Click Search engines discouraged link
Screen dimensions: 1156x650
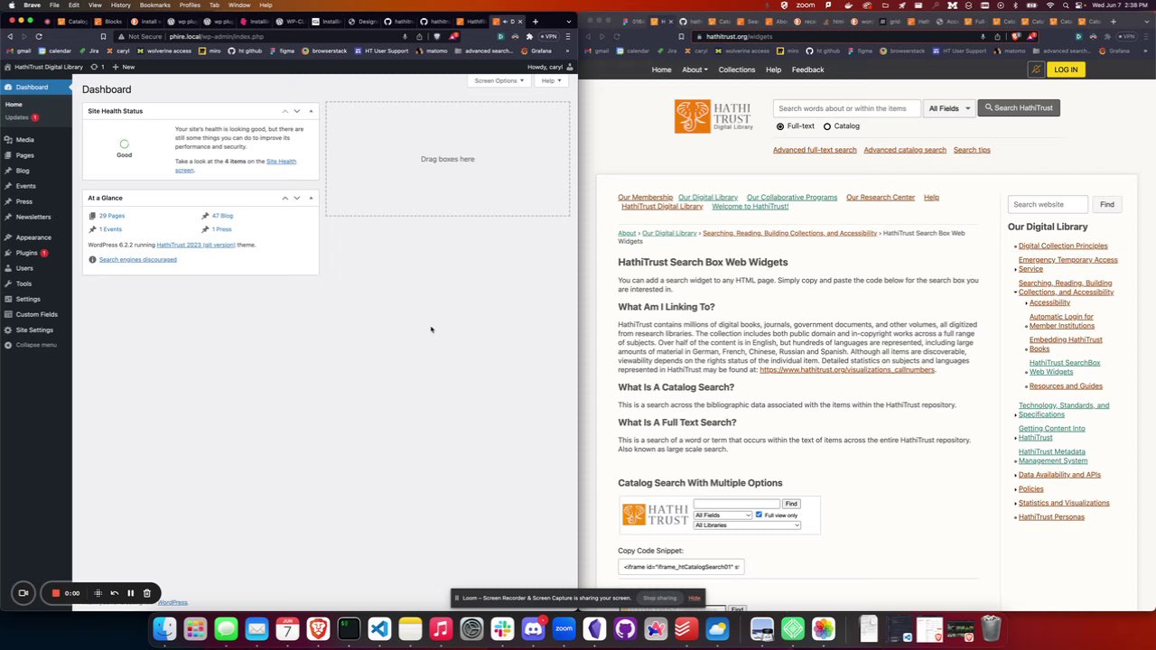tap(137, 260)
